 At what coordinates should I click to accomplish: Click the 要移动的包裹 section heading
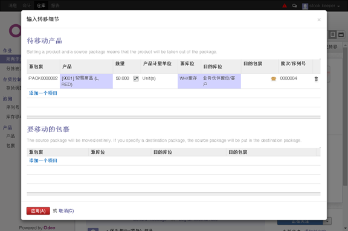point(48,129)
